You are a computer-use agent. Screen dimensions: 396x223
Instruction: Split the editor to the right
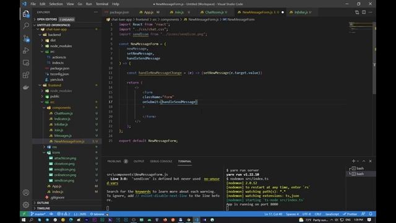coord(364,12)
